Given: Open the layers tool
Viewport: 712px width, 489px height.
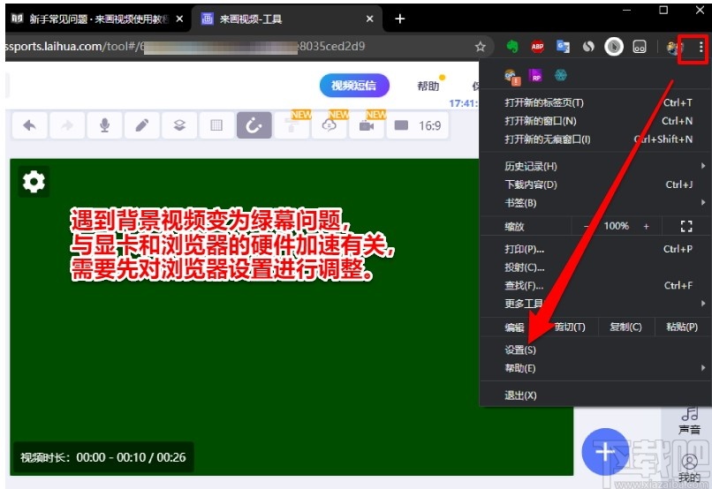Looking at the screenshot, I should coord(179,125).
